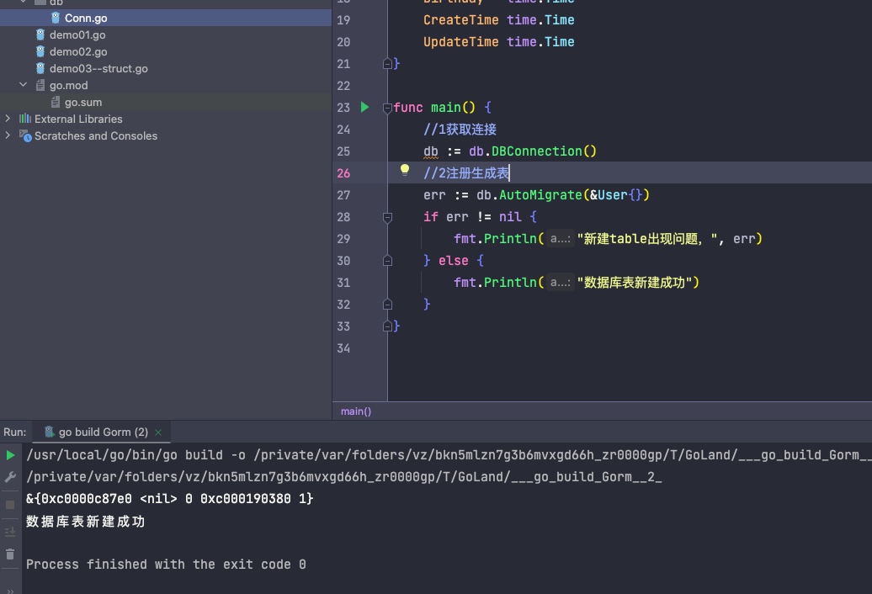The height and width of the screenshot is (594, 872).
Task: Click the /usr/local/go/bin/go build command line
Action: click(449, 455)
